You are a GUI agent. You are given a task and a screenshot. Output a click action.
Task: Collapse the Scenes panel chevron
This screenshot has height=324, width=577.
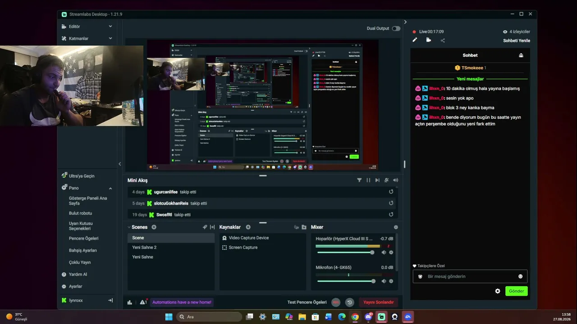click(x=129, y=227)
